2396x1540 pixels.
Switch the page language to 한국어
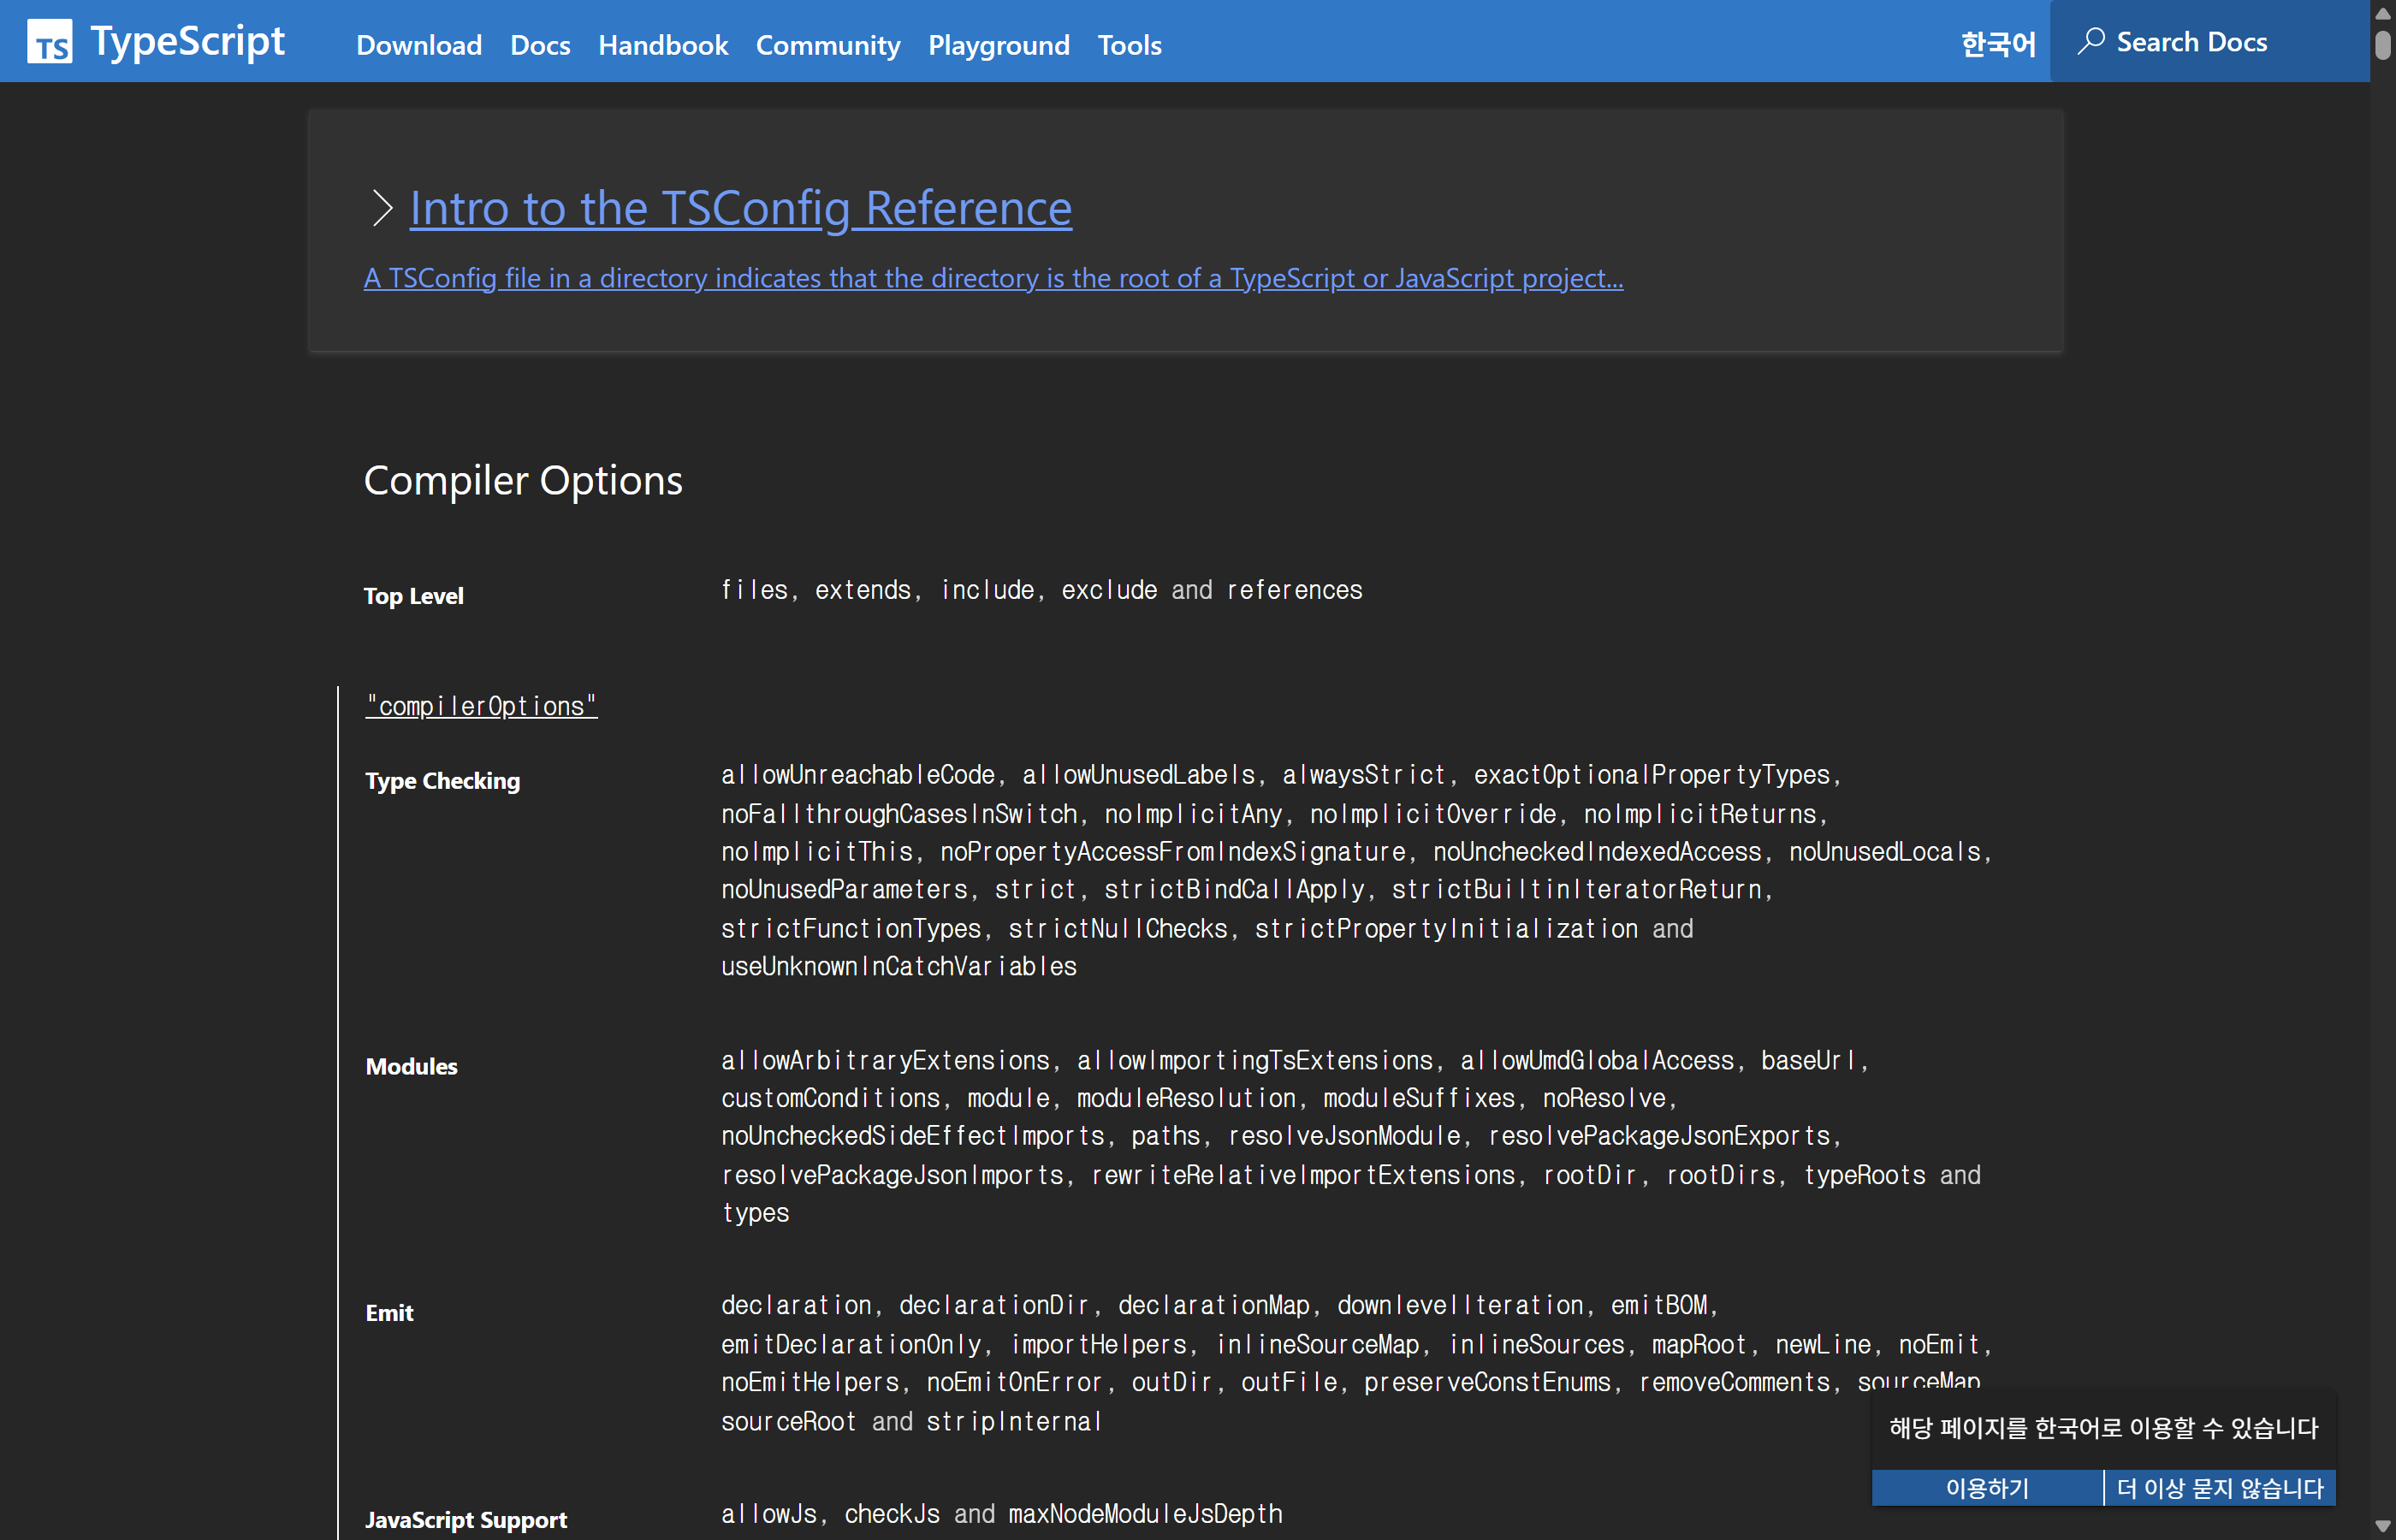point(1996,43)
